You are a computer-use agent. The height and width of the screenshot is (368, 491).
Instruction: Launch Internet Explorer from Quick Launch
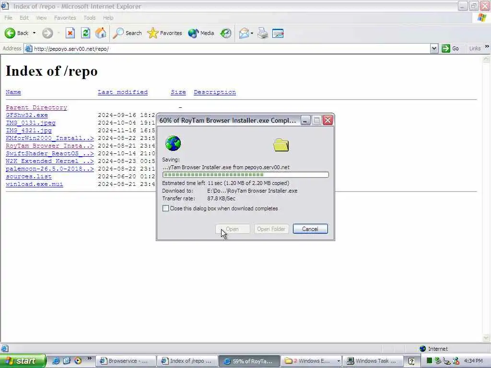[x=56, y=361]
